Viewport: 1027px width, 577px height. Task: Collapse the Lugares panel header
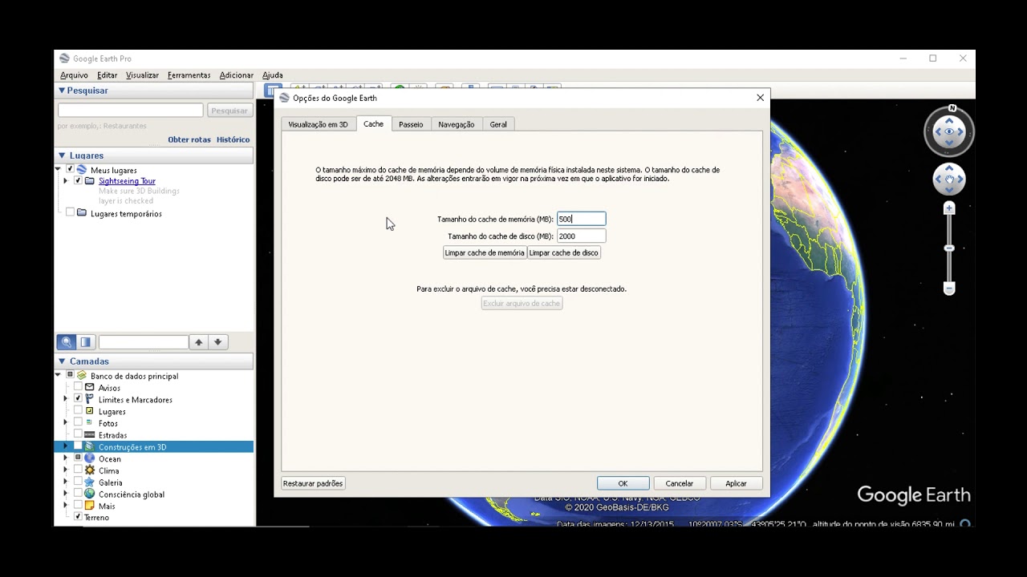point(62,155)
